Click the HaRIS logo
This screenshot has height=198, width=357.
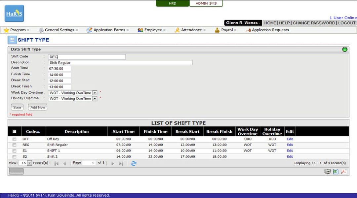tap(14, 14)
